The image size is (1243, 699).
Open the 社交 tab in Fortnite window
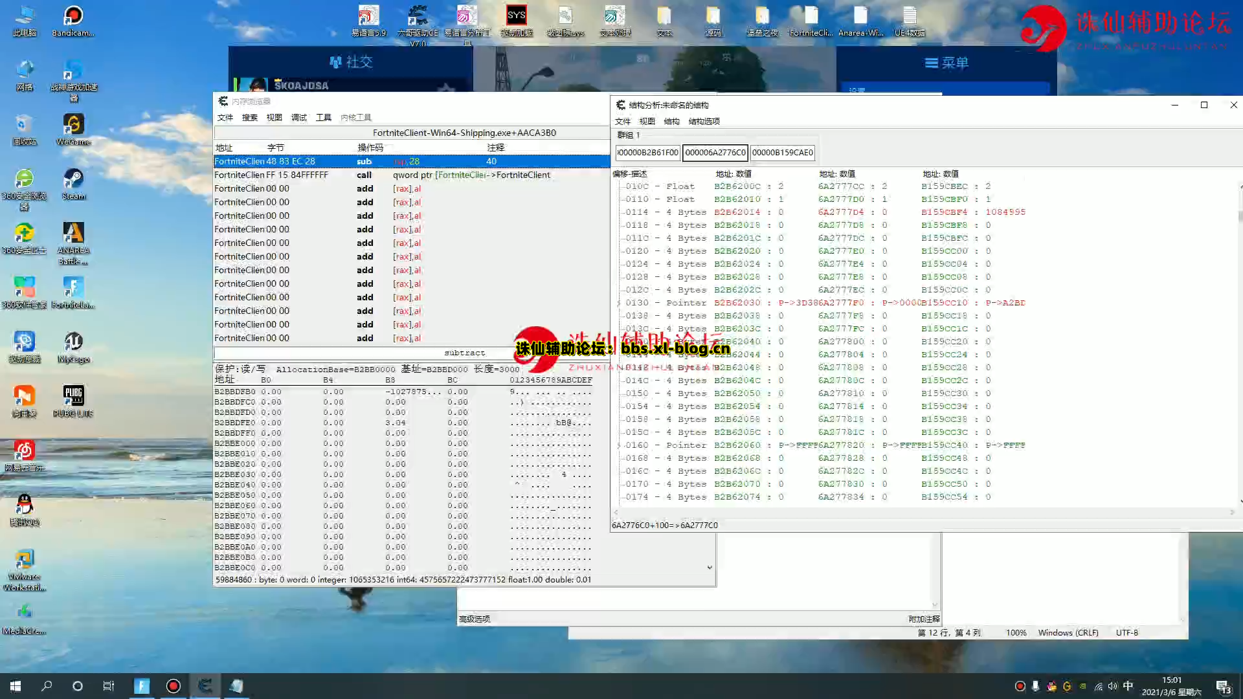351,62
